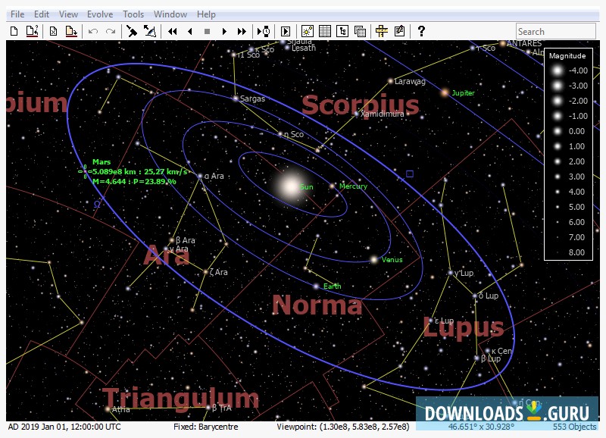
Task: Click the stop evolution button
Action: click(207, 31)
